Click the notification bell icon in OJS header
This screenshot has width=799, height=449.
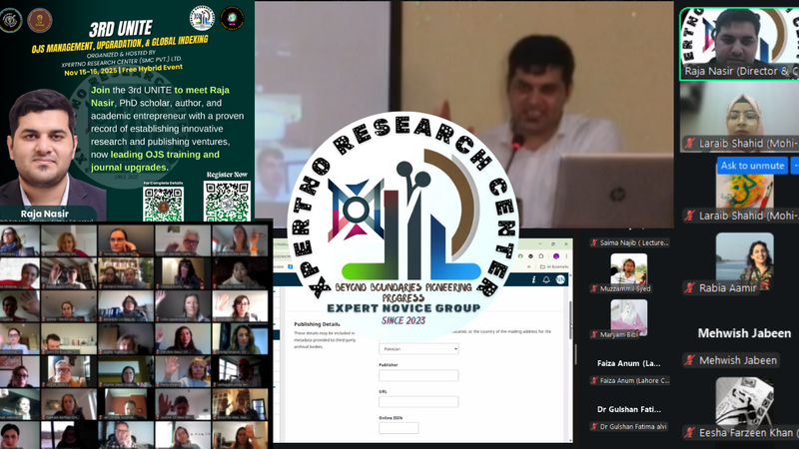pos(546,280)
